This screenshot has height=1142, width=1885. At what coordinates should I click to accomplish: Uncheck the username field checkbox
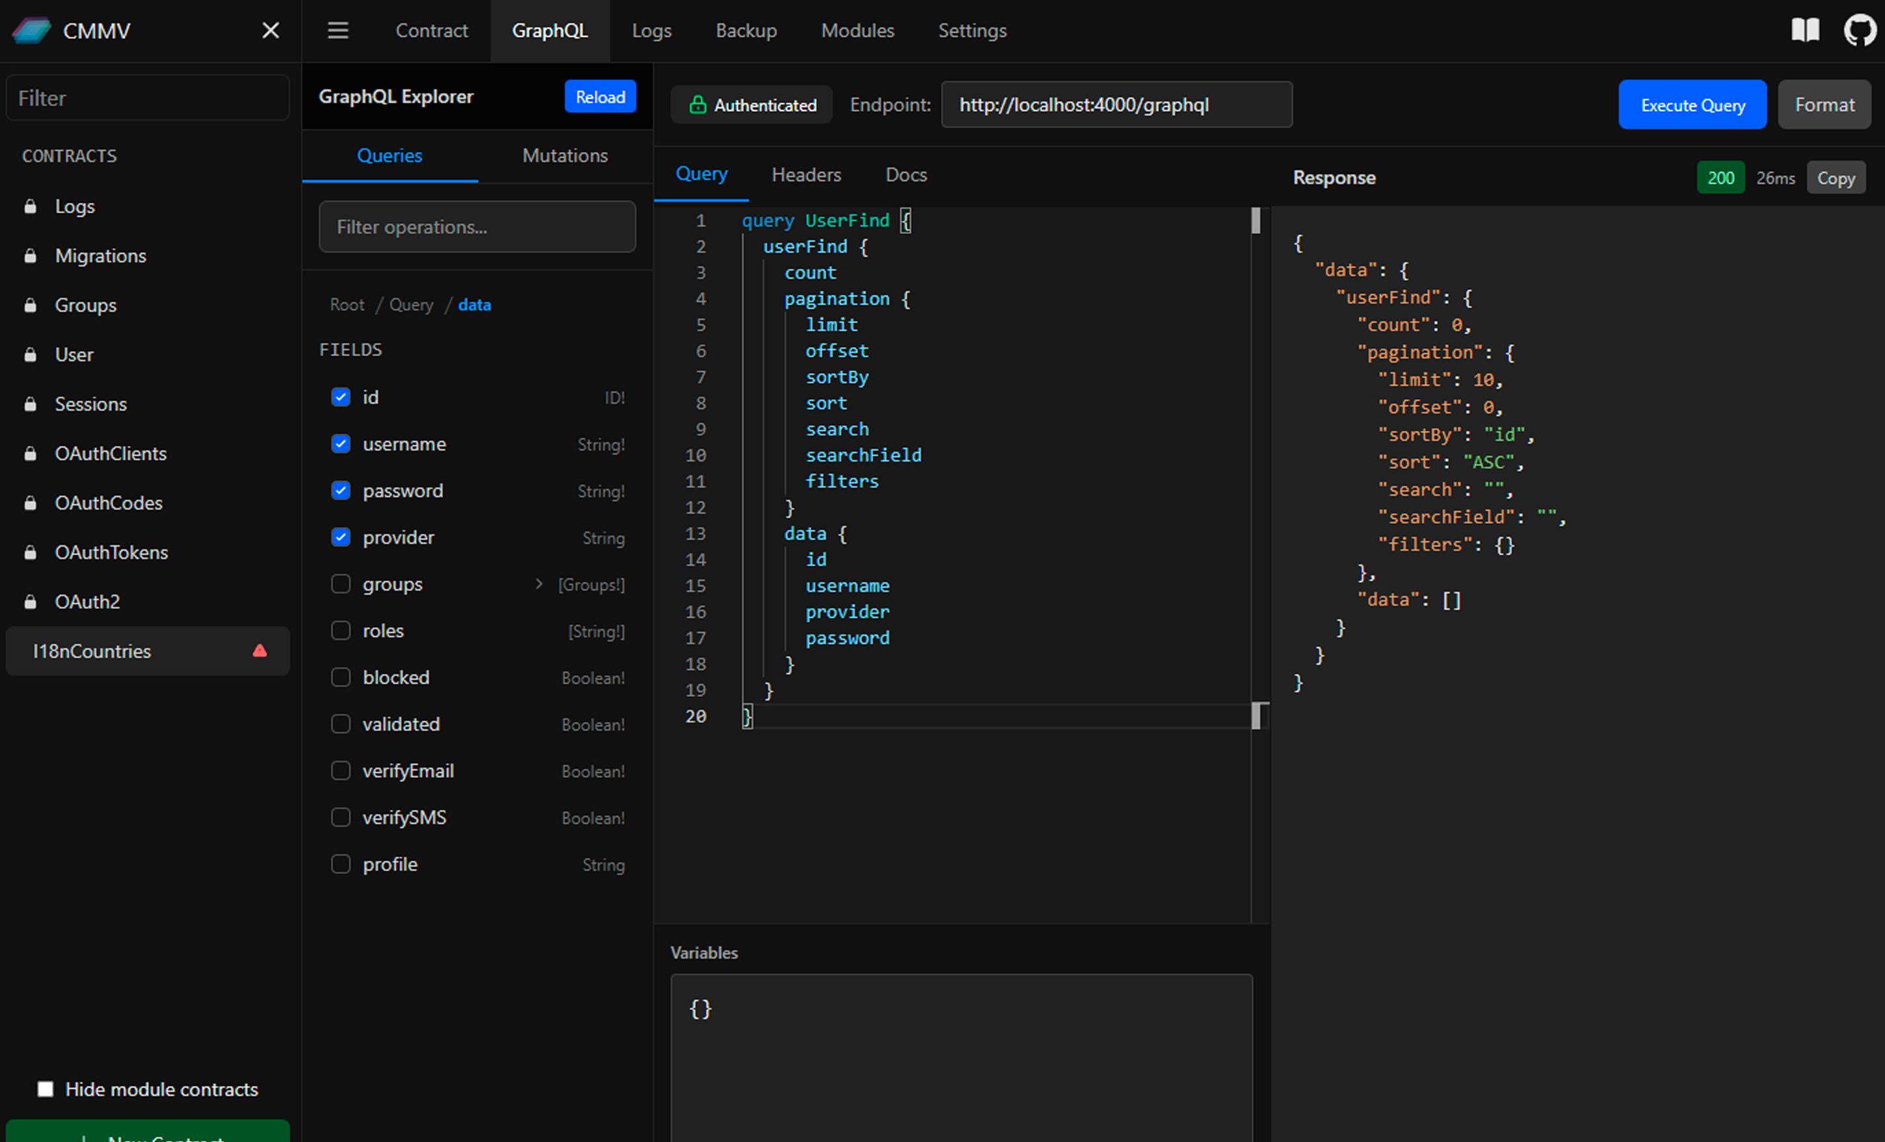(x=341, y=444)
